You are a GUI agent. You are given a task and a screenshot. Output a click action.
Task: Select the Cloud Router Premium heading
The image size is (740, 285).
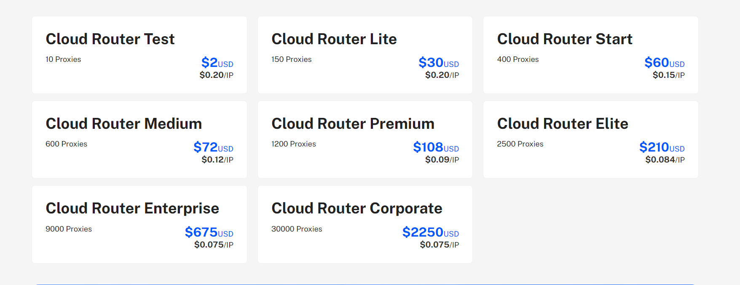[x=353, y=124]
